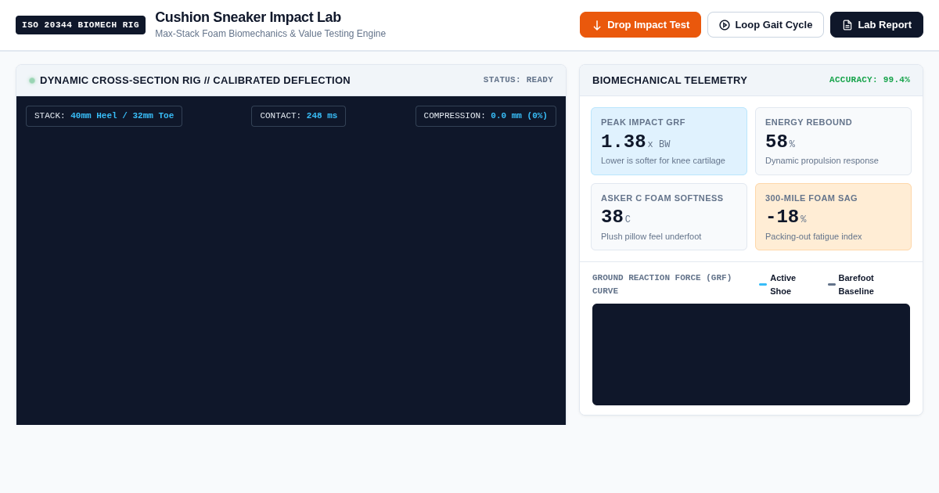
Task: Click the green status dot beside Dynamic Cross-Section Rig
Action: pyautogui.click(x=32, y=81)
